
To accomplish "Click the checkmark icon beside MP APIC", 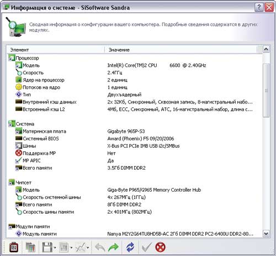I will [x=19, y=160].
